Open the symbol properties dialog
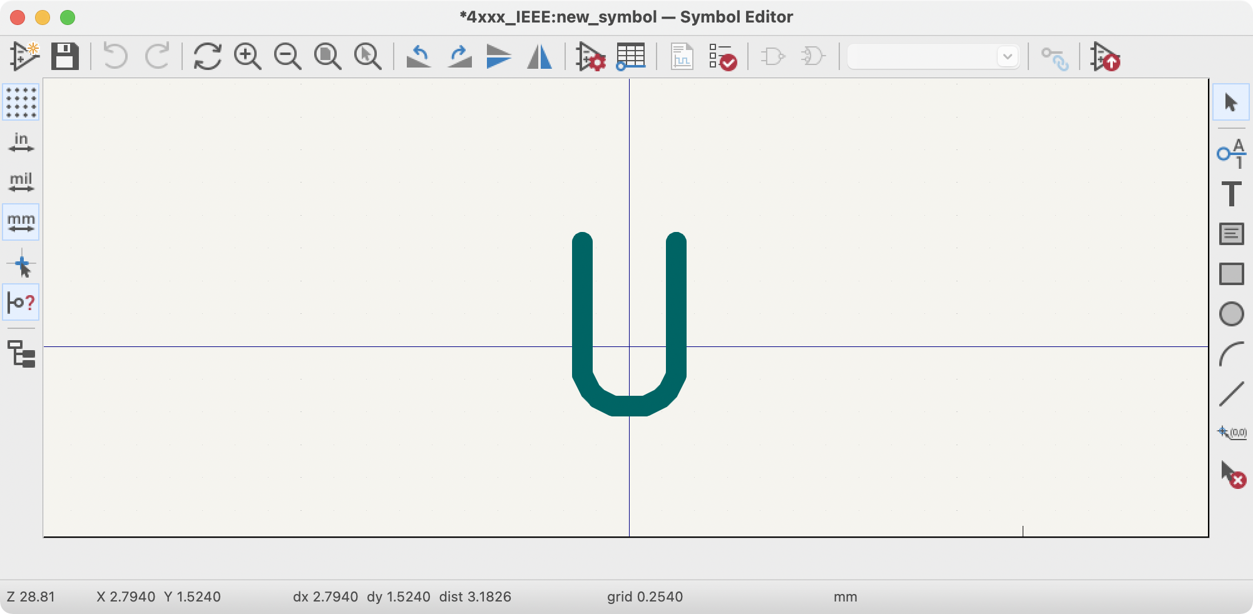Screen dimensions: 1253x614 point(591,58)
